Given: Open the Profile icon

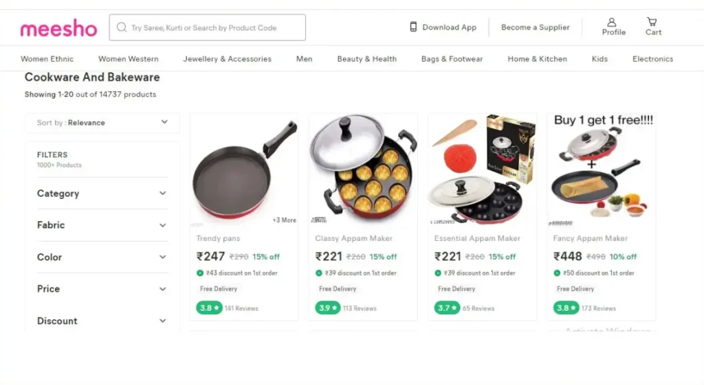Looking at the screenshot, I should click(x=612, y=23).
